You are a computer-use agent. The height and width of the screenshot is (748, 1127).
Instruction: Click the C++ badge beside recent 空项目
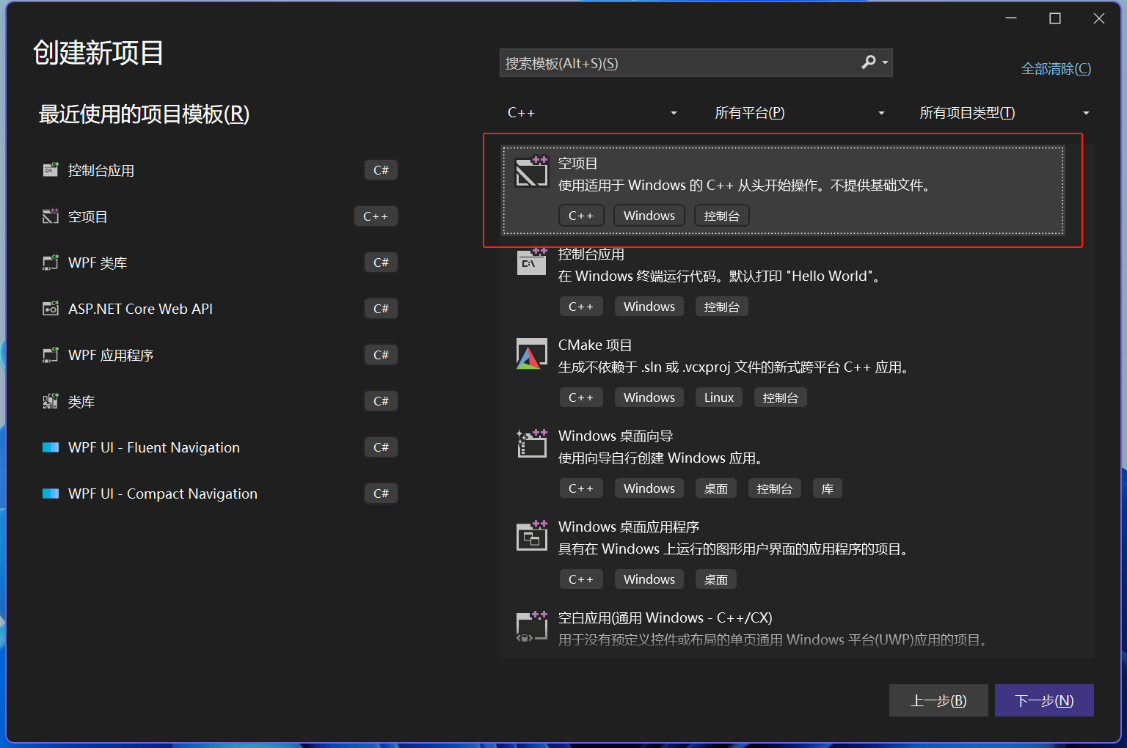[x=376, y=216]
